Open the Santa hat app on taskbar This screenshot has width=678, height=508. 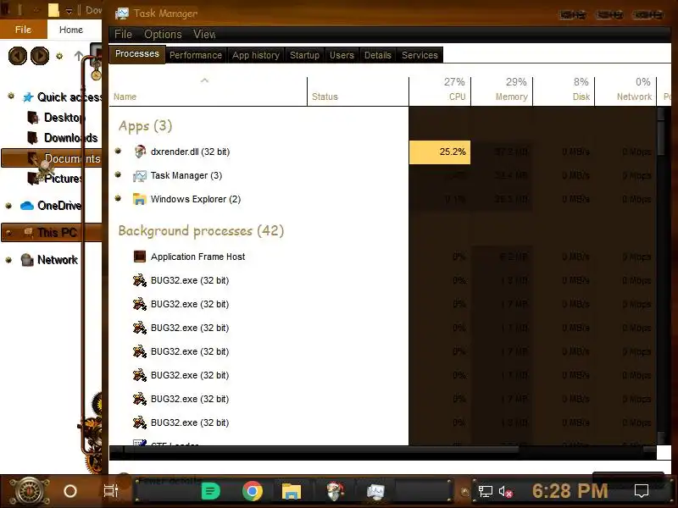(x=335, y=491)
